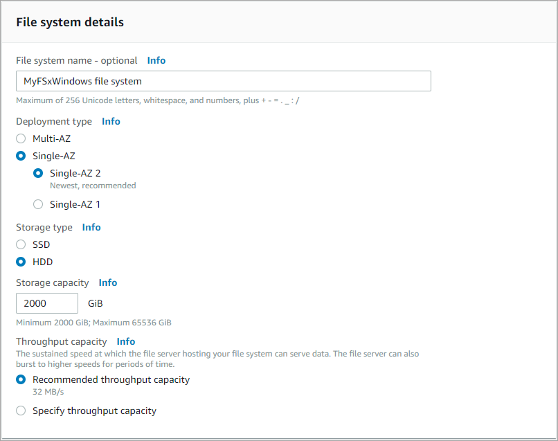The height and width of the screenshot is (441, 558).
Task: Open Info link for Storage type
Action: pos(91,227)
